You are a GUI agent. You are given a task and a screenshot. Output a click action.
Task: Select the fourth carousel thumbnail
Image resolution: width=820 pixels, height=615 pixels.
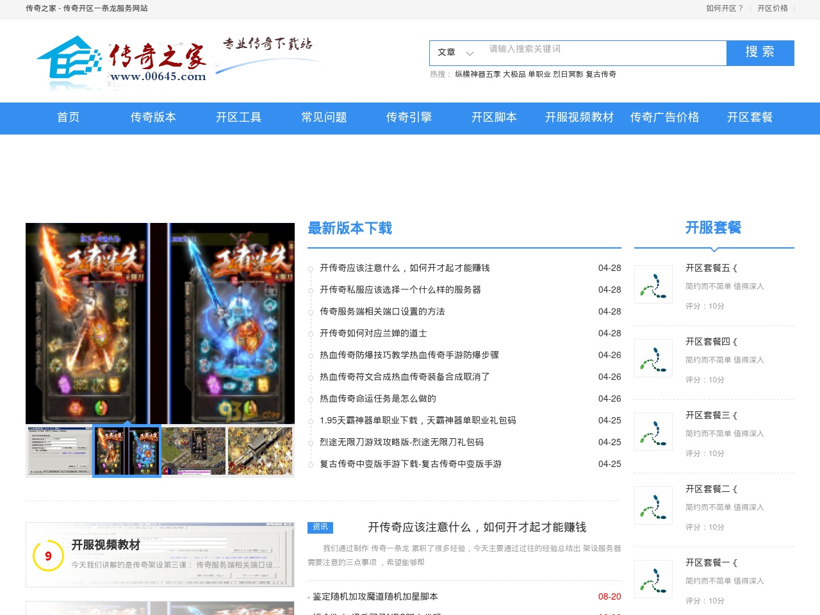coord(260,451)
